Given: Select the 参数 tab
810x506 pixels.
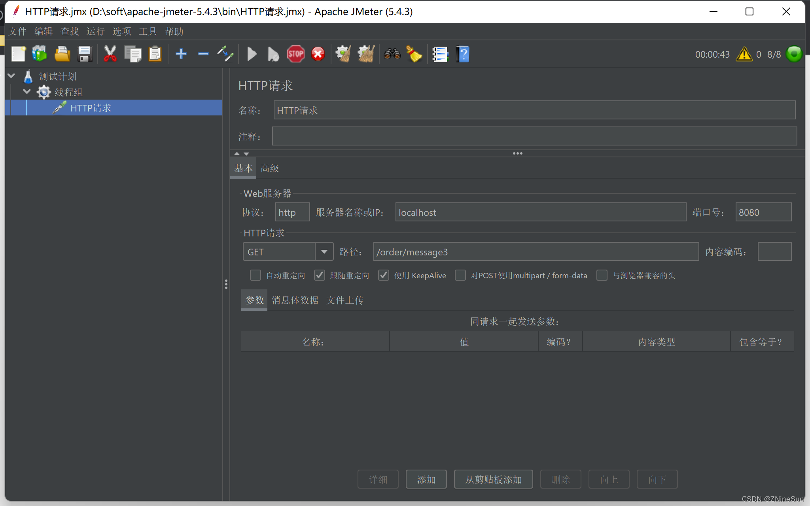Looking at the screenshot, I should coord(254,300).
